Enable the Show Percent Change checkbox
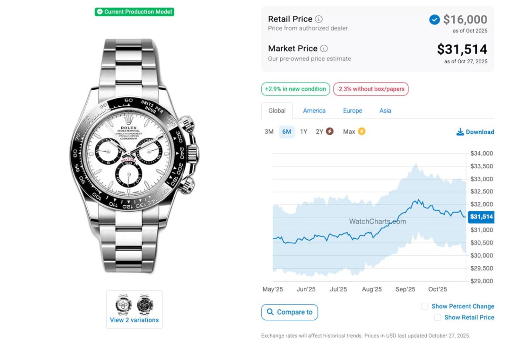The height and width of the screenshot is (346, 523). pos(425,306)
